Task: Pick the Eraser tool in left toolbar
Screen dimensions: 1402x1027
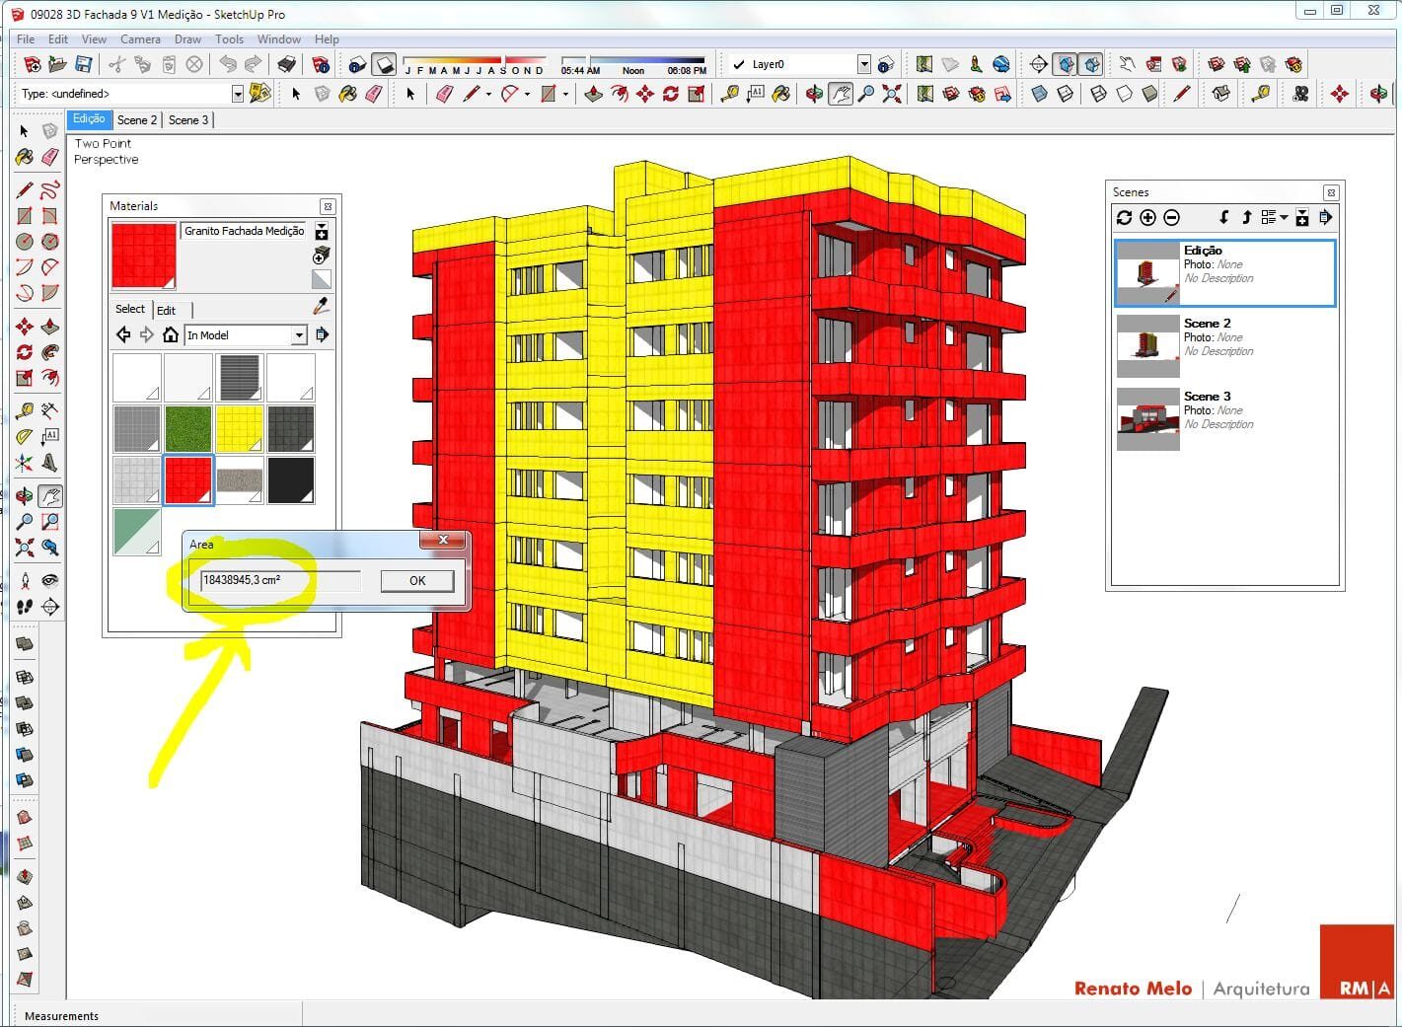Action: pos(49,157)
